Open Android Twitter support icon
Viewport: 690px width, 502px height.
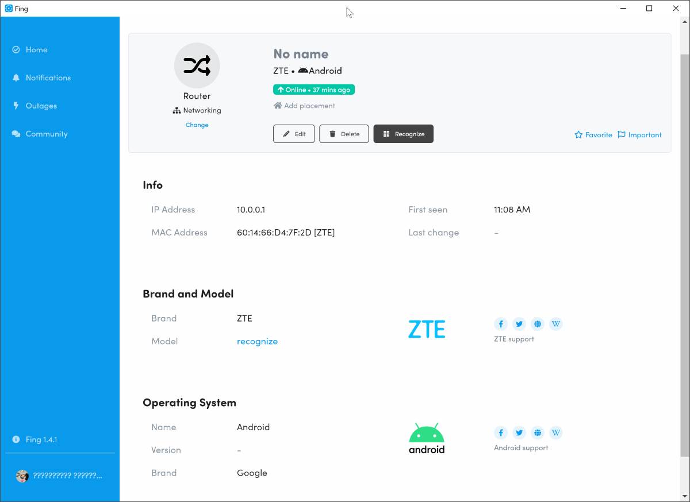519,433
